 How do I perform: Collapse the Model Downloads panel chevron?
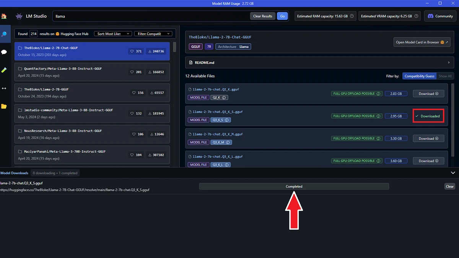coord(453,173)
